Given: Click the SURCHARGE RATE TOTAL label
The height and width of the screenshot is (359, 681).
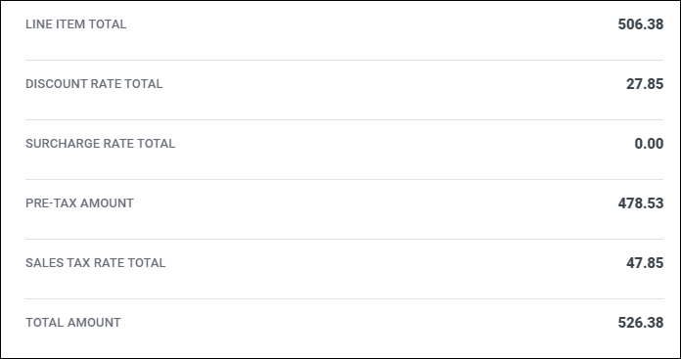Looking at the screenshot, I should [101, 143].
